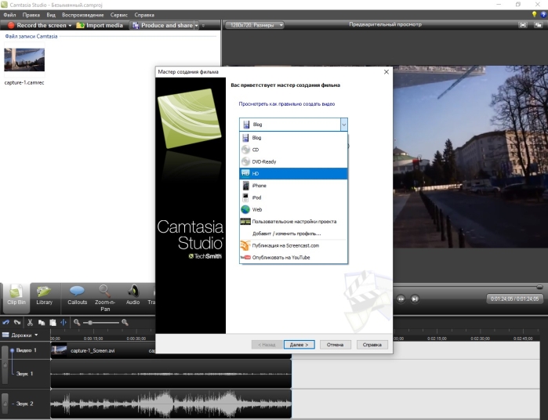
Task: Click the redo icon in timeline toolbar
Action: tap(17, 322)
